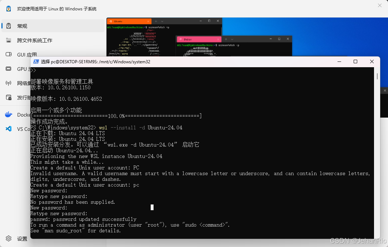Click the 'wsl --install -d Ubuntu-24.04' command text
This screenshot has height=247, width=388.
[x=141, y=128]
